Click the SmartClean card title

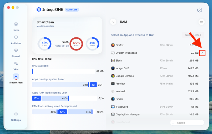[x=45, y=22]
